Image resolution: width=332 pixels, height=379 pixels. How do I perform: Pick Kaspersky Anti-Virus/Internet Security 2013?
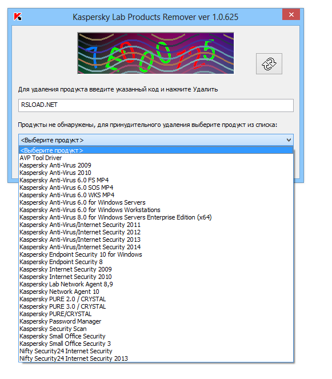156,240
